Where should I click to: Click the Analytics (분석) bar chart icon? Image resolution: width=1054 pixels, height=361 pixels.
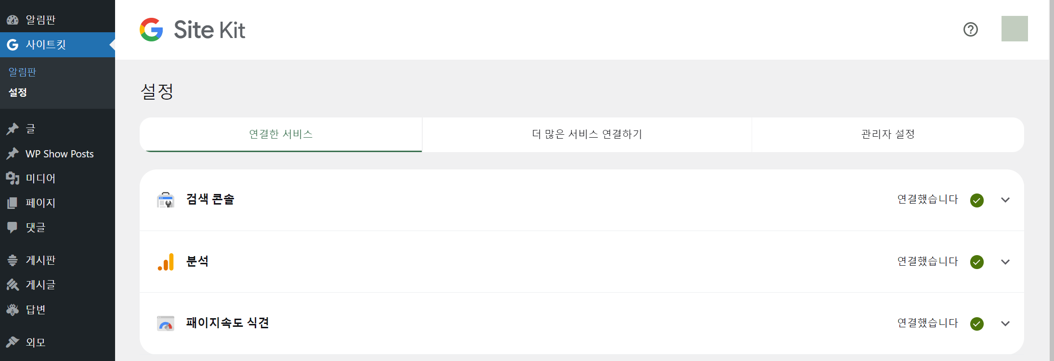coord(166,262)
